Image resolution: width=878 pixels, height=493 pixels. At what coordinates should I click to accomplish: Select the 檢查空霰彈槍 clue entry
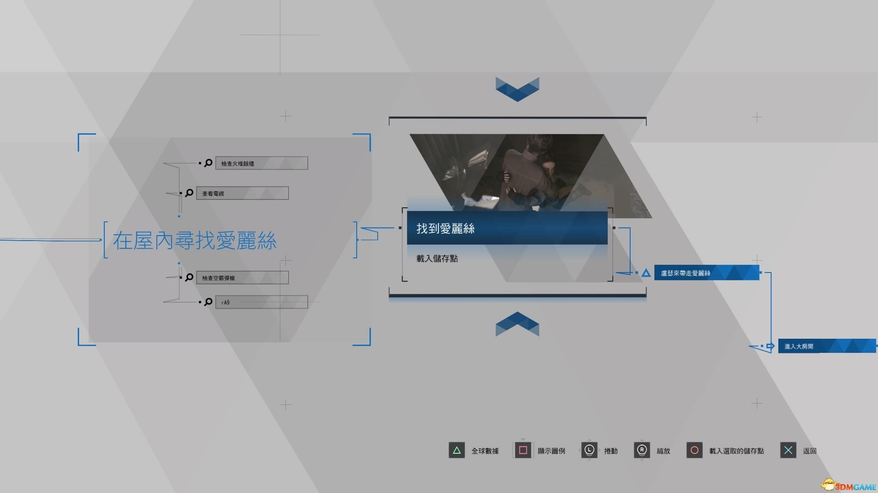coord(242,278)
